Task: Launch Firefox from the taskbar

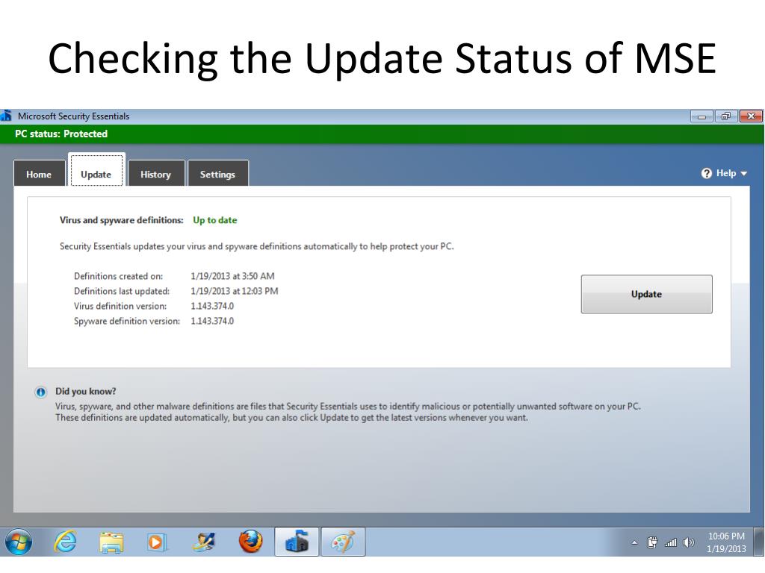Action: [x=250, y=542]
